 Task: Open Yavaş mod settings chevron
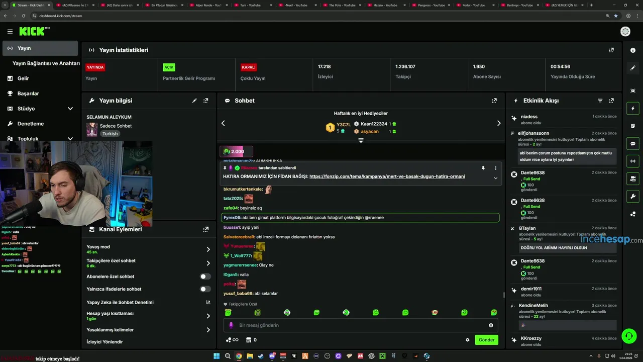click(208, 249)
